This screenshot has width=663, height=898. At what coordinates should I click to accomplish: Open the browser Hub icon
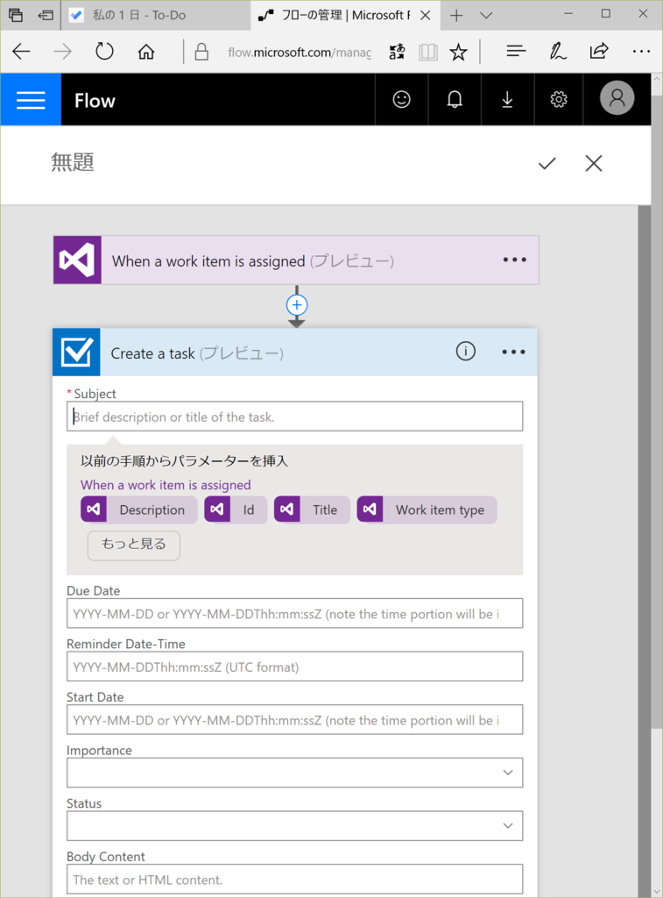[515, 52]
